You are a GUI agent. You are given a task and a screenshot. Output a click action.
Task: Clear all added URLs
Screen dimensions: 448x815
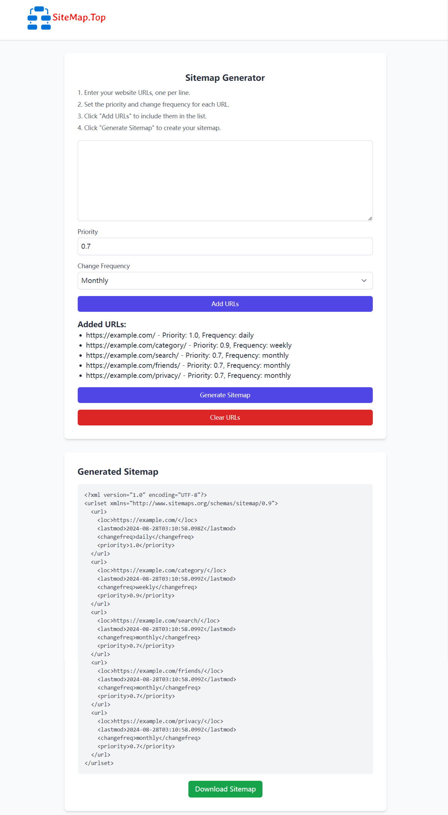tap(225, 417)
